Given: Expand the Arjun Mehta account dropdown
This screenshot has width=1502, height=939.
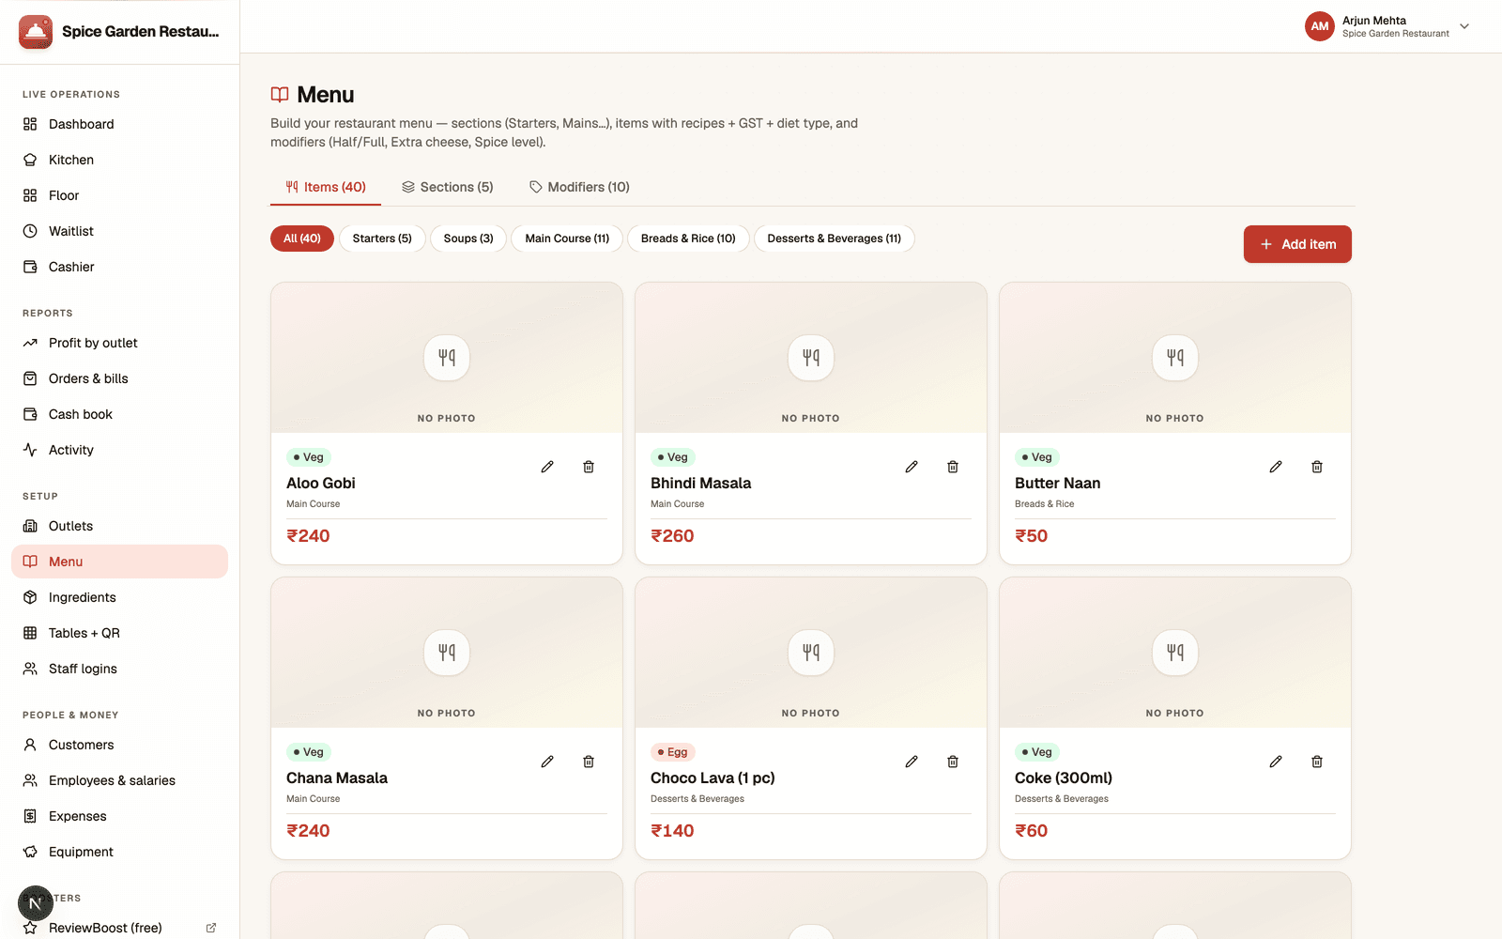Looking at the screenshot, I should pos(1464,26).
